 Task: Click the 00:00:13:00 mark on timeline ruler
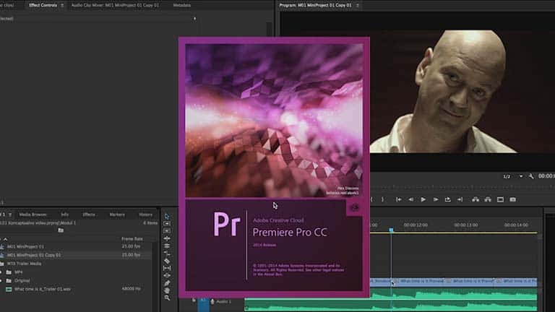[x=466, y=225]
